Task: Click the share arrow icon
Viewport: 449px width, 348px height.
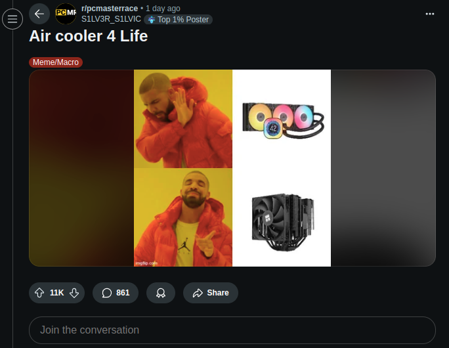Action: (198, 293)
